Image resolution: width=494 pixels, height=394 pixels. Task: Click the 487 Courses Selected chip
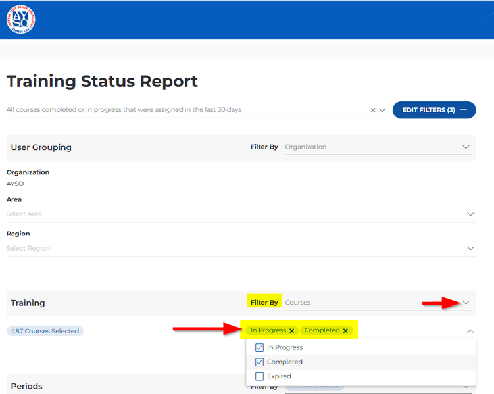tap(45, 331)
